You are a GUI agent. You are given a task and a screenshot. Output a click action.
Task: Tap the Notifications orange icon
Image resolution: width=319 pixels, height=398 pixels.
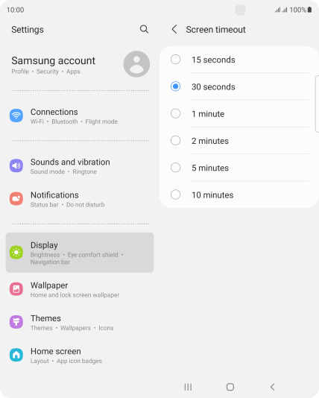(16, 198)
